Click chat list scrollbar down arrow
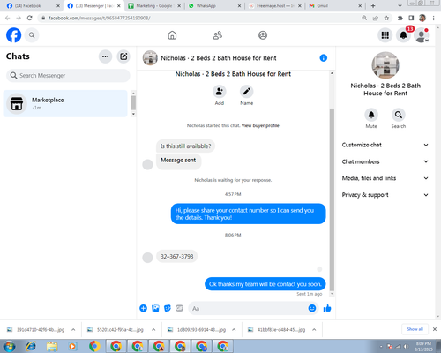Screen dimensions: 441x353 [x=133, y=114]
